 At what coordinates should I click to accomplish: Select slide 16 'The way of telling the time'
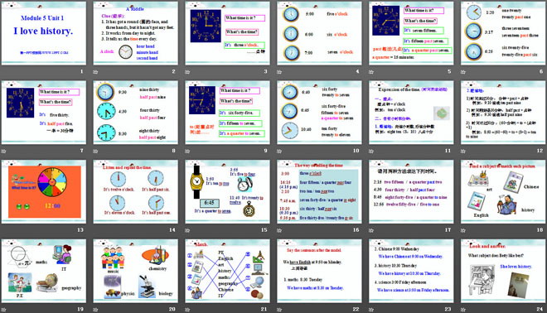coord(319,191)
